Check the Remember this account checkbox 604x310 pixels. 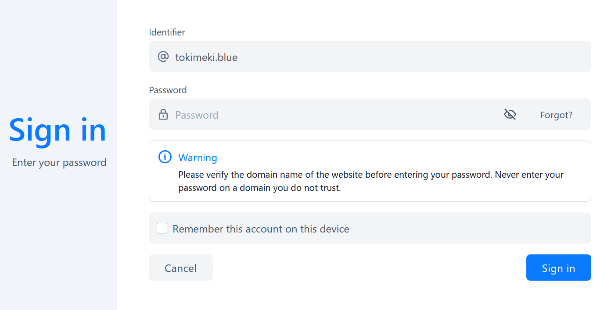(162, 228)
